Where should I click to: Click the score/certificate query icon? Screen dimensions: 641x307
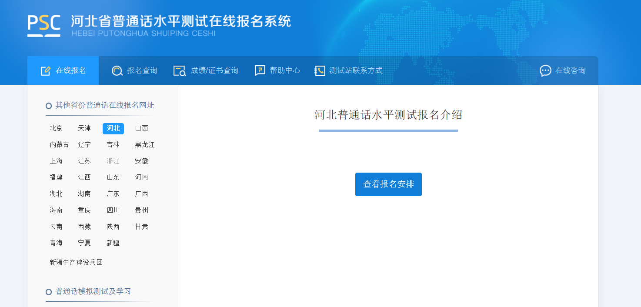tap(180, 71)
